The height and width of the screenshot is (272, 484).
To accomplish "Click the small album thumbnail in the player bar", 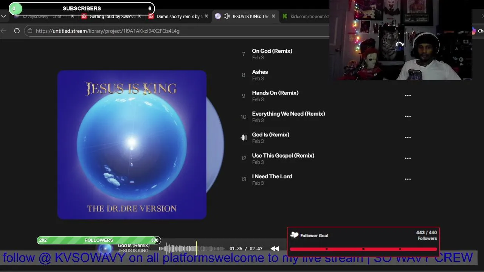I will coord(105,249).
